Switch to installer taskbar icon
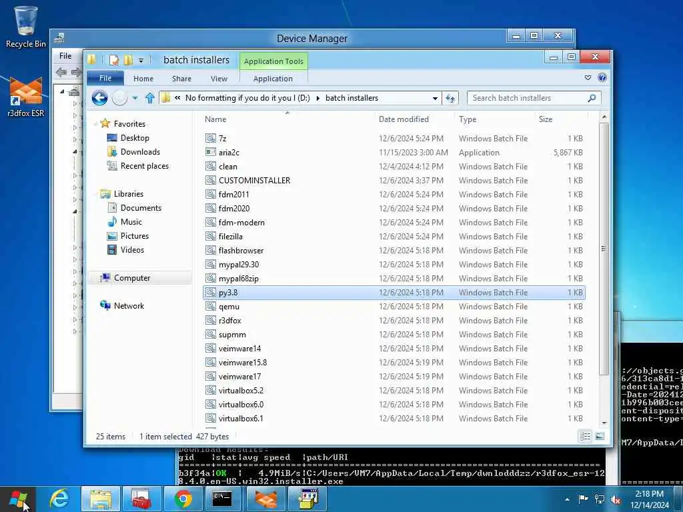The height and width of the screenshot is (512, 683). (x=308, y=499)
